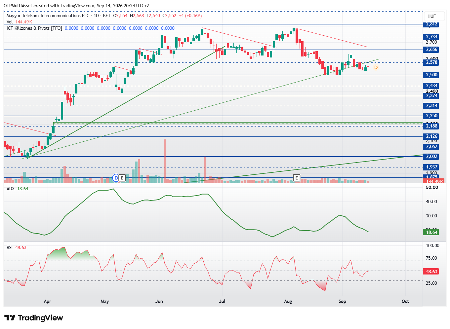450x329 pixels.
Task: Click the 2,062 price level label
Action: pos(431,147)
